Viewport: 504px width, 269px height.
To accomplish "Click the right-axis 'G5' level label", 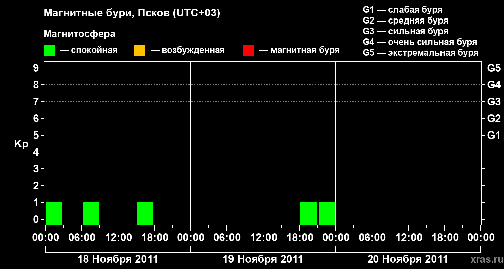I will 494,68.
